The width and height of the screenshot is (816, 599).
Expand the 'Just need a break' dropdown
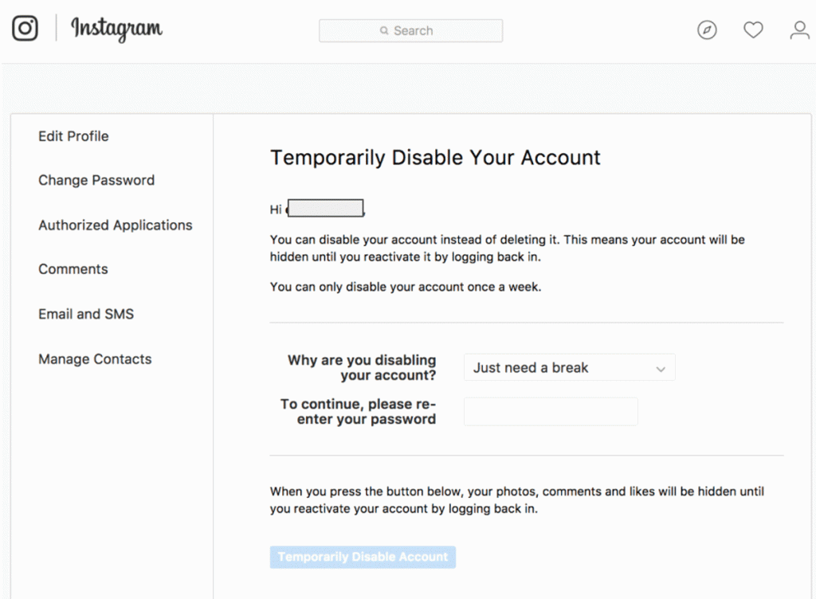pyautogui.click(x=569, y=368)
